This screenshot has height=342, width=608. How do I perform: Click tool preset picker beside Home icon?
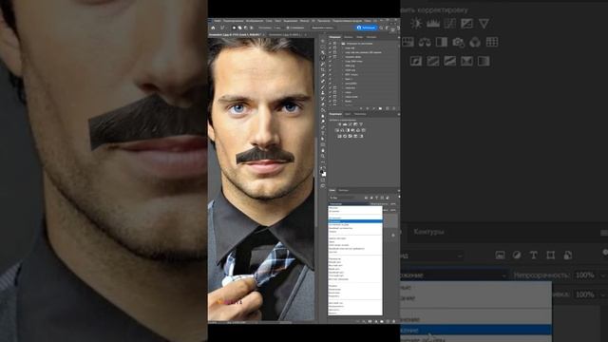click(223, 28)
